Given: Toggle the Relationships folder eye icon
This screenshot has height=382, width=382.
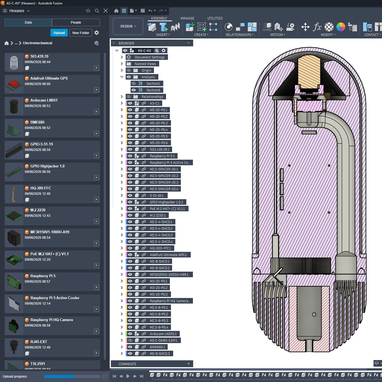Looking at the screenshot, I should 129,97.
